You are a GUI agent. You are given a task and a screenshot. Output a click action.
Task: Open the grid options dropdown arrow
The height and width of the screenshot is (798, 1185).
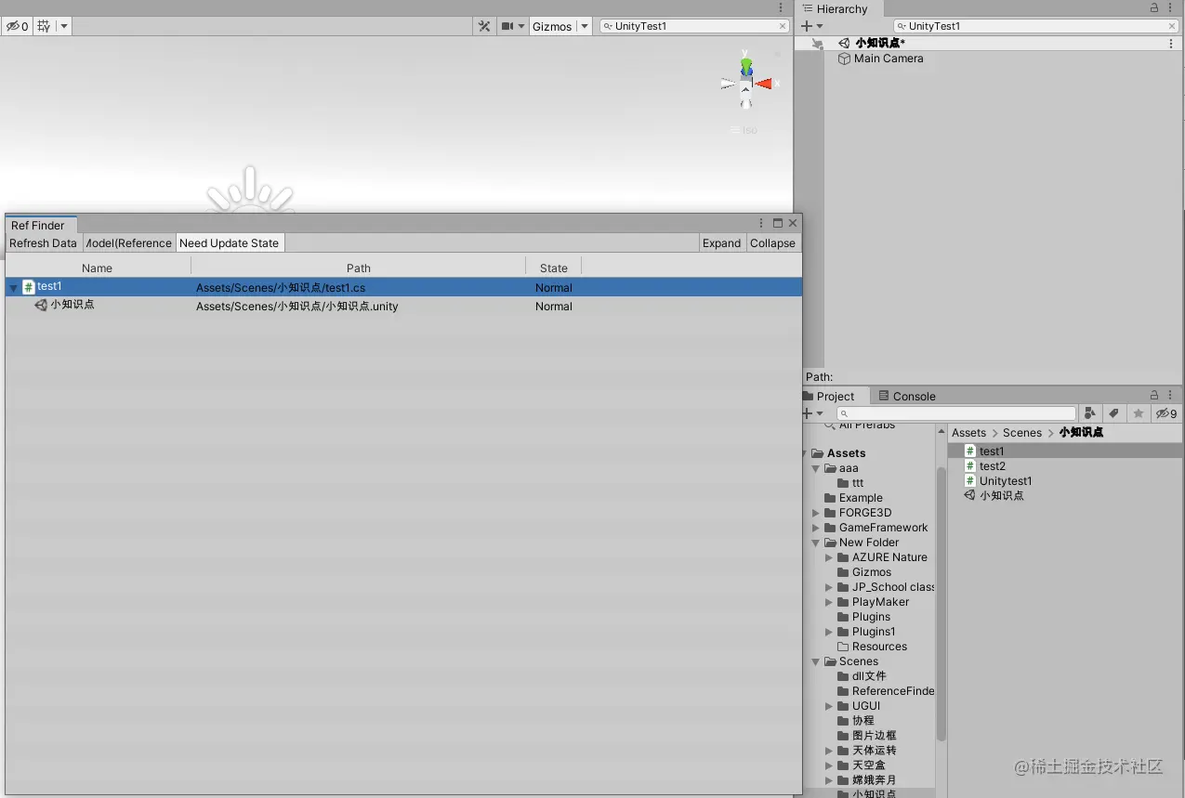pyautogui.click(x=63, y=26)
